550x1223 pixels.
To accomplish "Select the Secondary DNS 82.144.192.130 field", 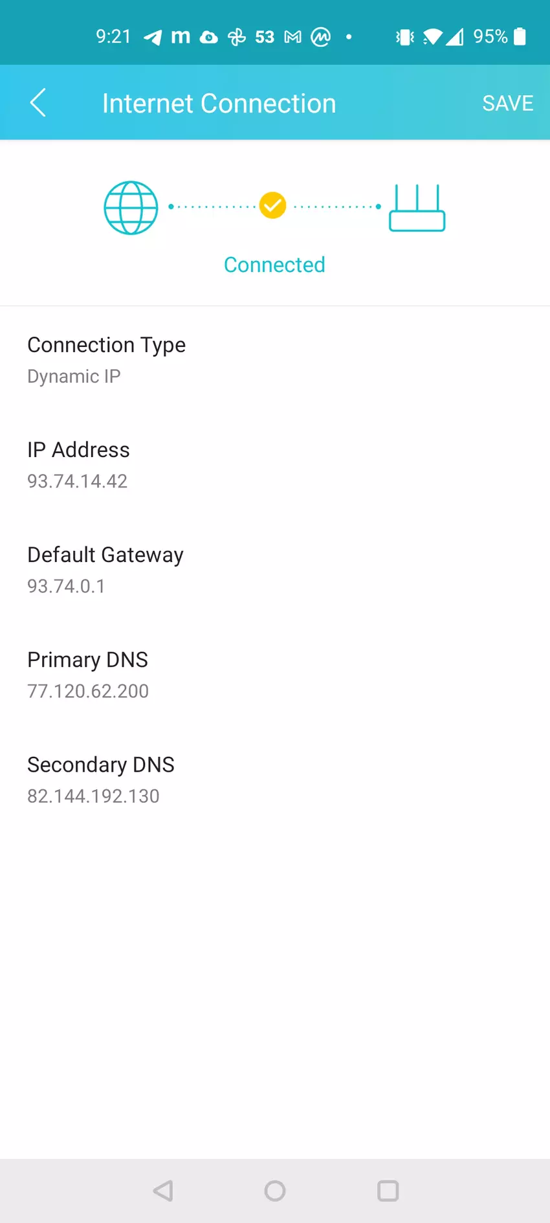I will pos(93,796).
